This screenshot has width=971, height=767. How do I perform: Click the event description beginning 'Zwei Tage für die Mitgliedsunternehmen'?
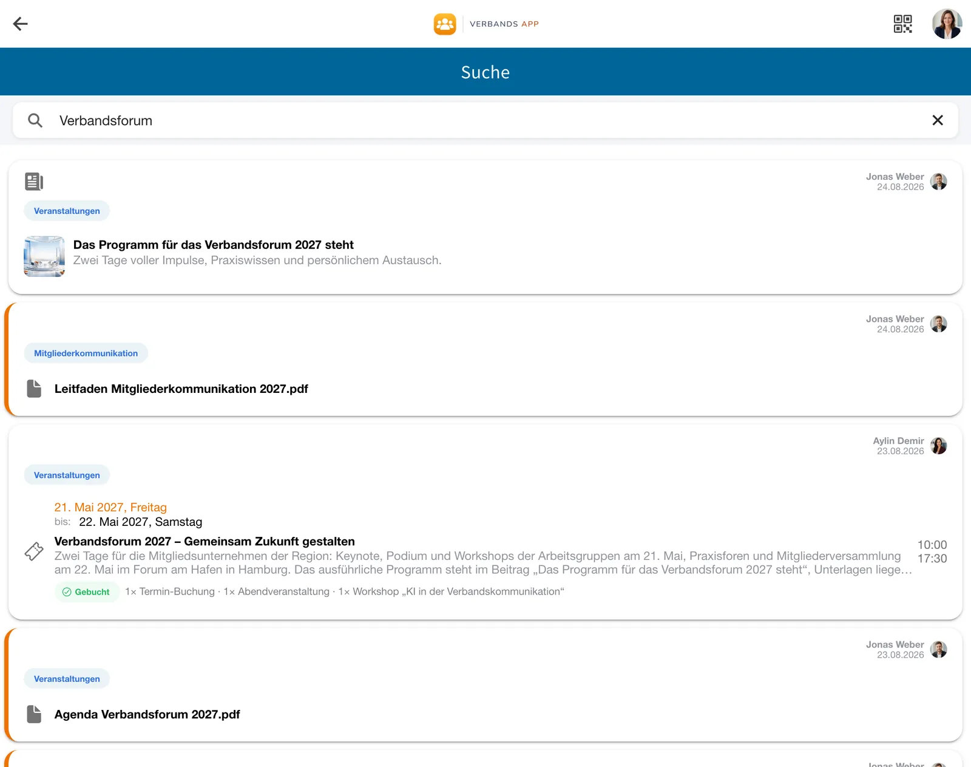tap(483, 563)
